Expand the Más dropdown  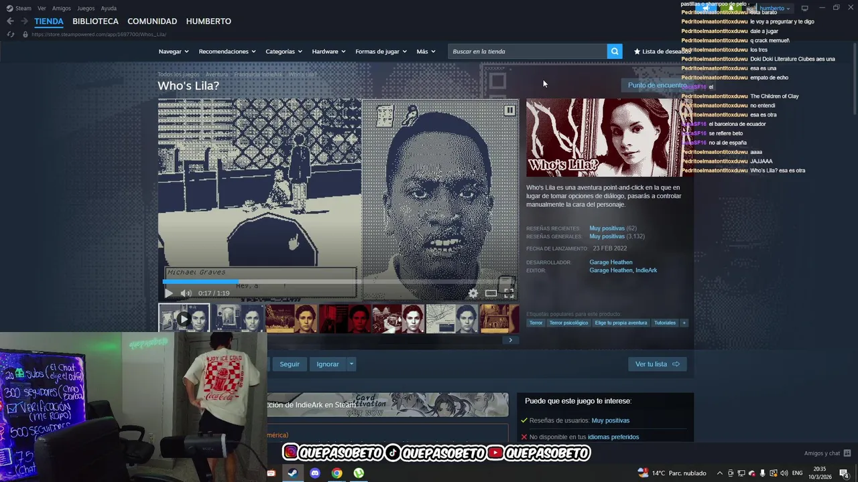[x=426, y=52]
